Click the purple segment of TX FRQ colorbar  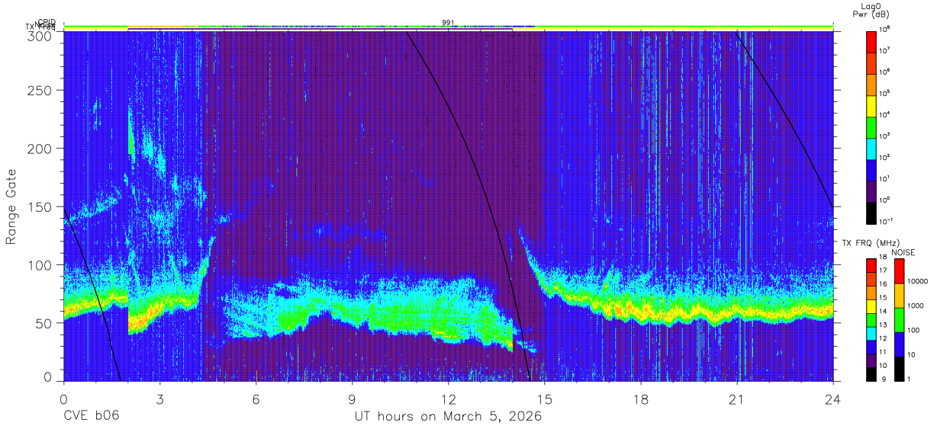tap(871, 359)
